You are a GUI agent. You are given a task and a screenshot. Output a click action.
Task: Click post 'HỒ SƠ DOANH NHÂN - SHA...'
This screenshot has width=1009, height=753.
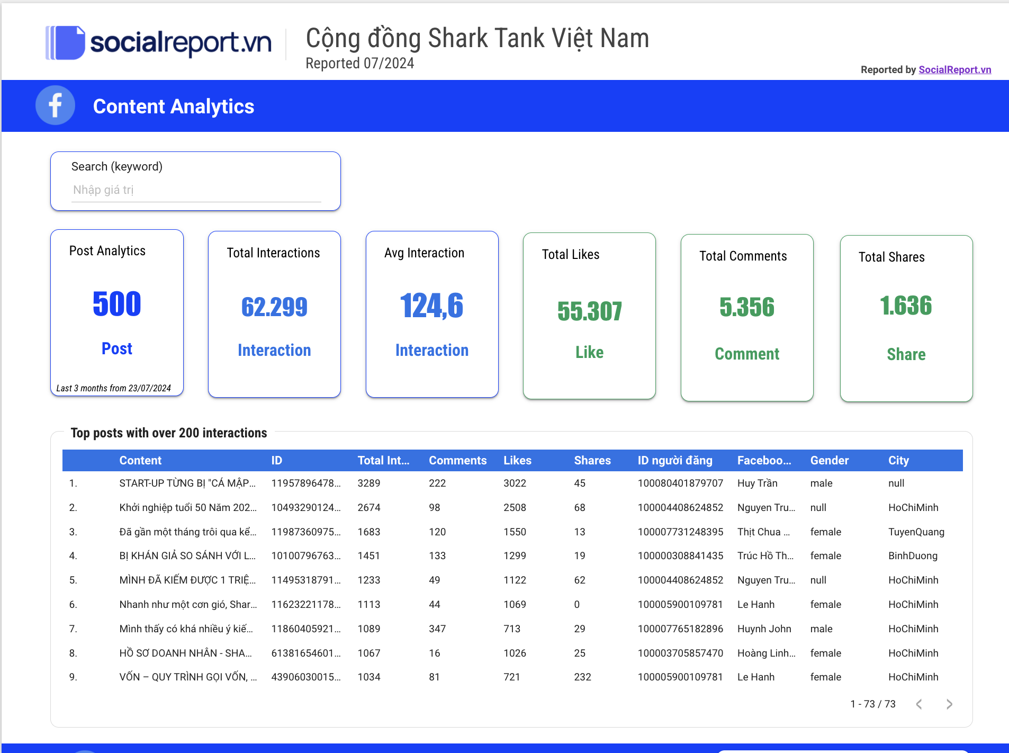coord(185,653)
